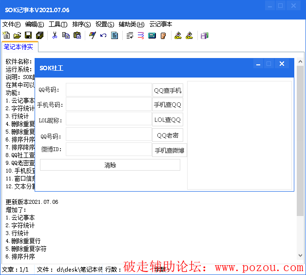
Task: Close the SOK社工 dialog
Action: coord(282,64)
